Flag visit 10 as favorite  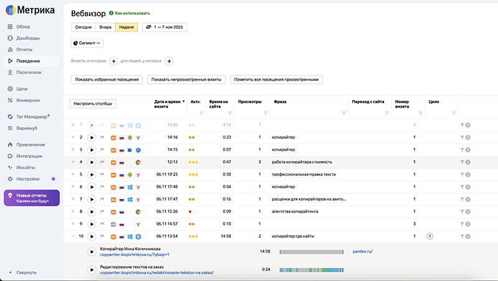pyautogui.click(x=102, y=237)
